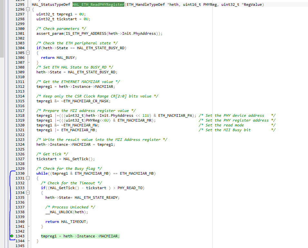Click line number 1340 in the gutter
Screen dimensions: 308x248
[x=20, y=222]
